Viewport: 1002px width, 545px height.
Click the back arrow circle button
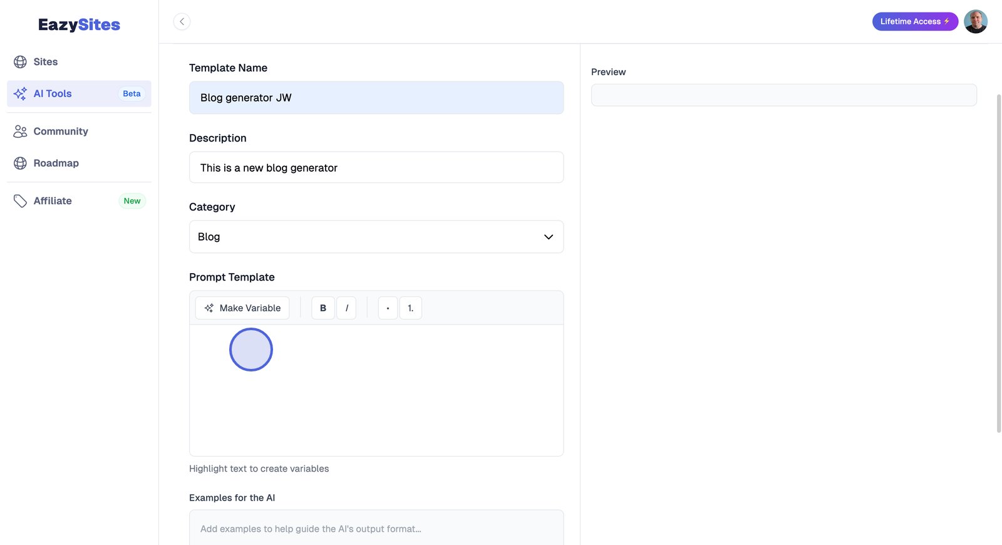click(182, 22)
